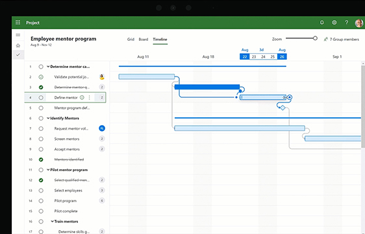Switch to the Board tab
The image size is (365, 234).
(x=144, y=40)
